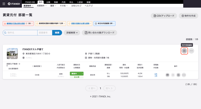
Task: Click page number 1 in pagination
Action: 100,88
